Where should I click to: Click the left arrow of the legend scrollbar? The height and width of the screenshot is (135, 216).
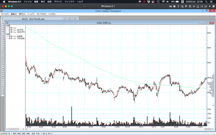[7, 129]
